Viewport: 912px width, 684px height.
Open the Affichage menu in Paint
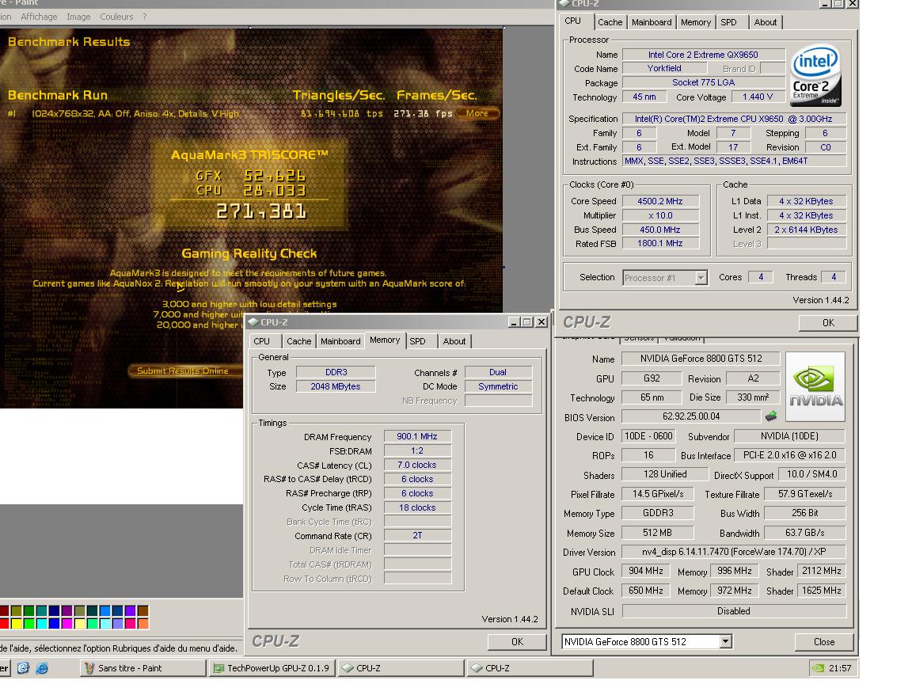[x=39, y=17]
